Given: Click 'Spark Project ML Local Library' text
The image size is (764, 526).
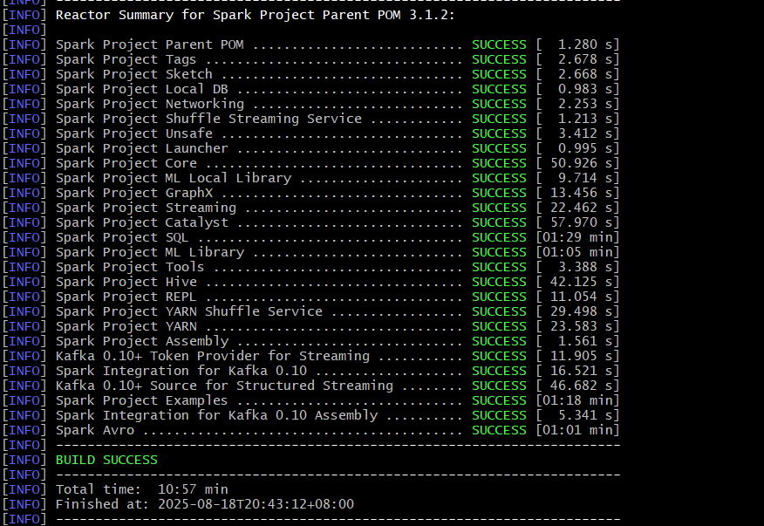Looking at the screenshot, I should (174, 178).
